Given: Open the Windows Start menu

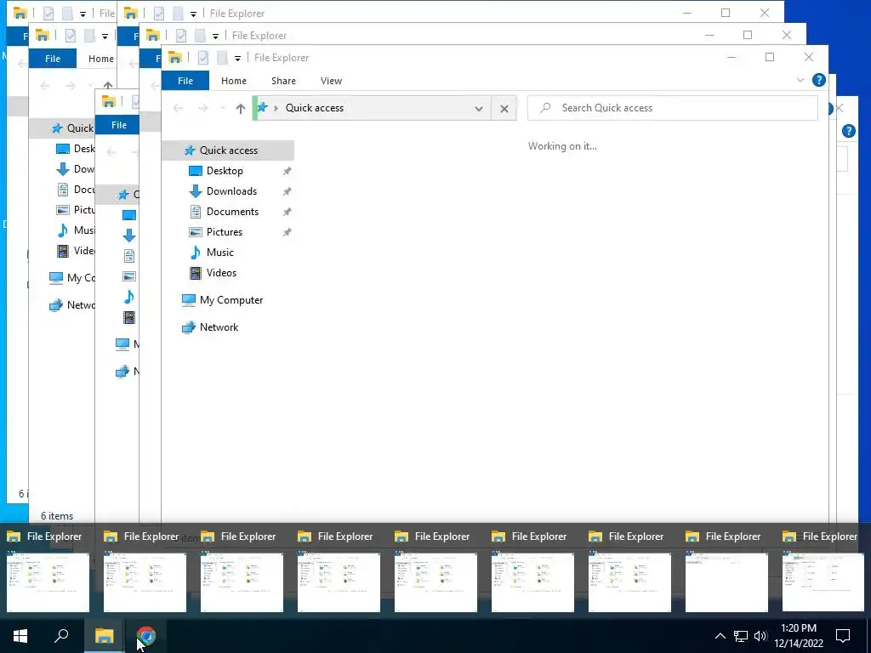Looking at the screenshot, I should click(x=20, y=636).
